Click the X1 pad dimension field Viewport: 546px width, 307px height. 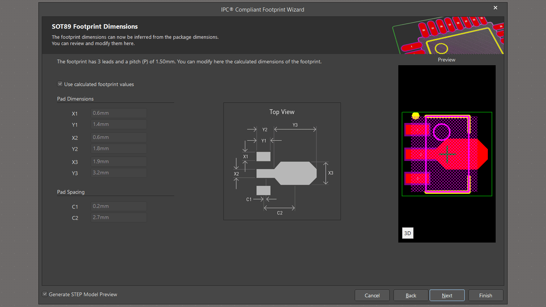(119, 113)
